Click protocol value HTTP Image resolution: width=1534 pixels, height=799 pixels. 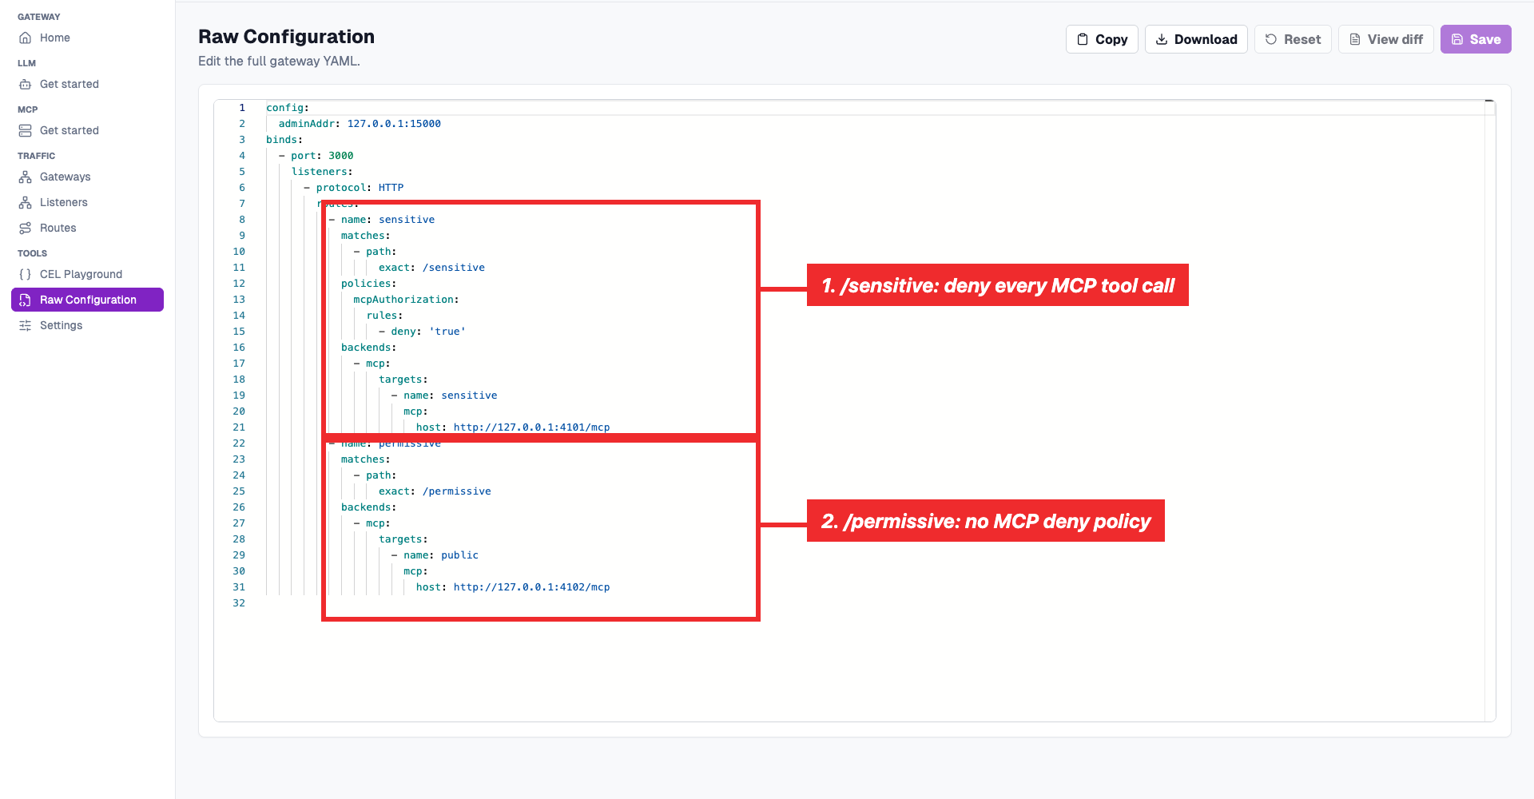(x=391, y=188)
